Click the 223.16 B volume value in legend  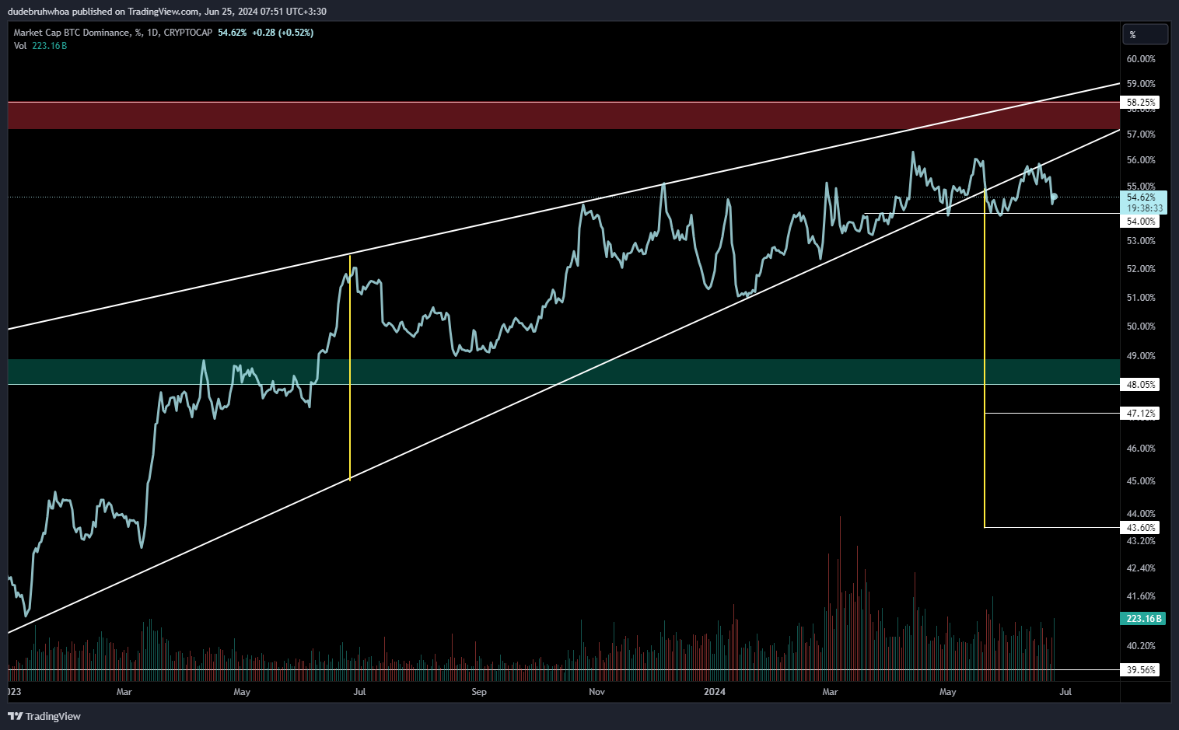coord(50,46)
